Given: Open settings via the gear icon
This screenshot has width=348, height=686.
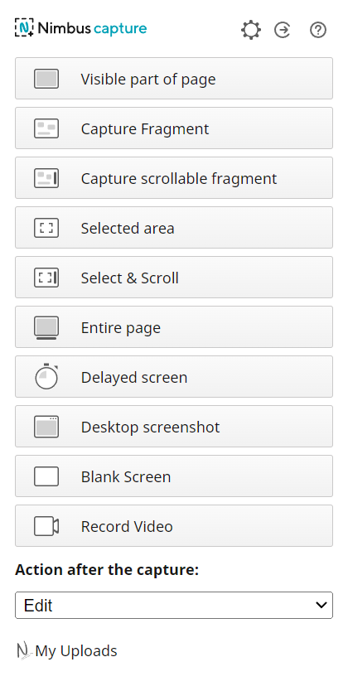Looking at the screenshot, I should 251,30.
